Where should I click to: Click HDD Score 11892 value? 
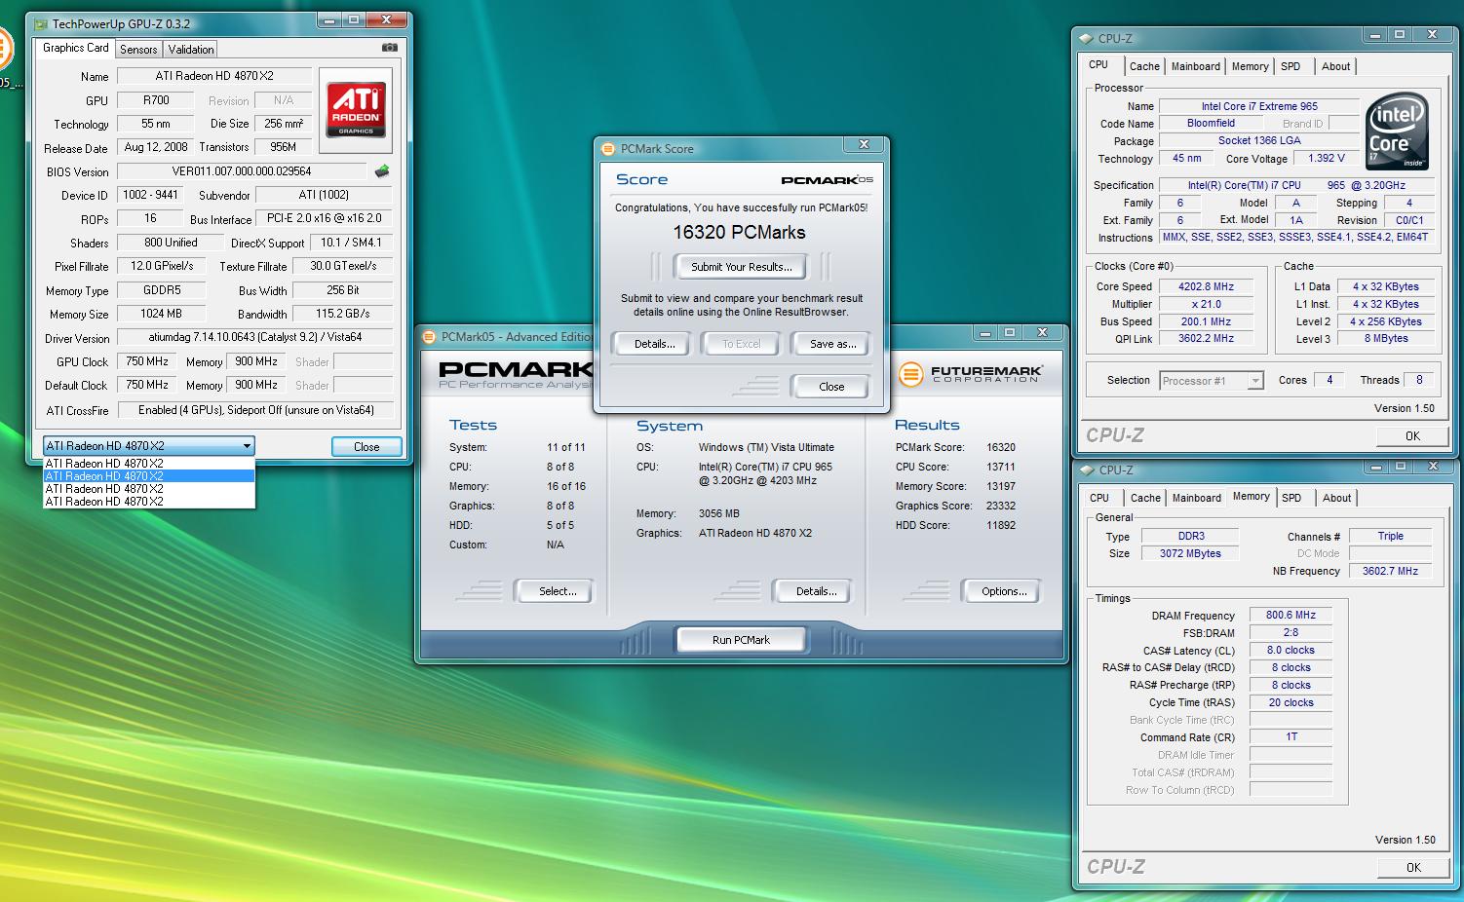1001,525
